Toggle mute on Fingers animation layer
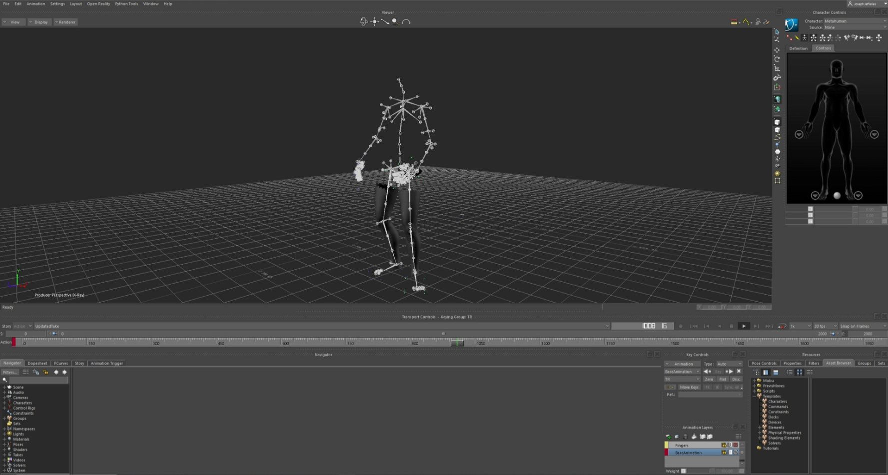 coord(736,445)
